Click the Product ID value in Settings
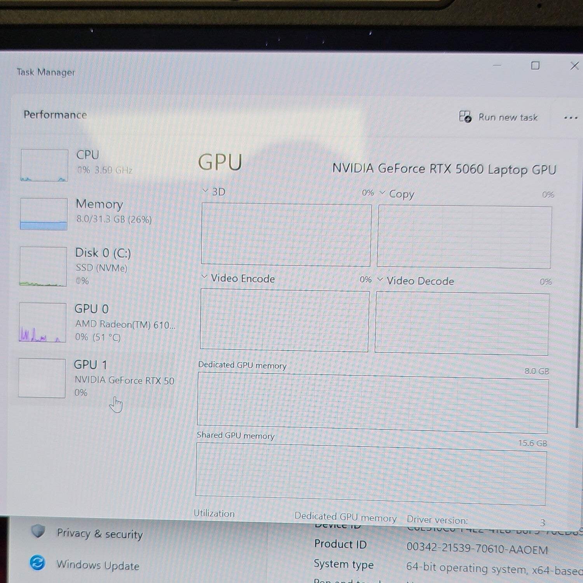 477,549
